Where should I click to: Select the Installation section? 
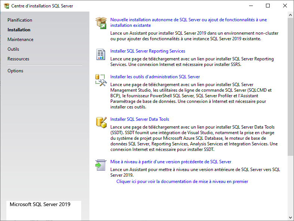coord(19,30)
